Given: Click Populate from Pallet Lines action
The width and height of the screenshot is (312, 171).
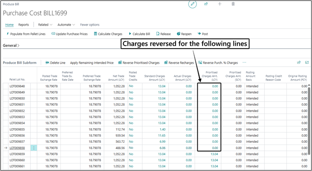Looking at the screenshot, I should [26, 34].
